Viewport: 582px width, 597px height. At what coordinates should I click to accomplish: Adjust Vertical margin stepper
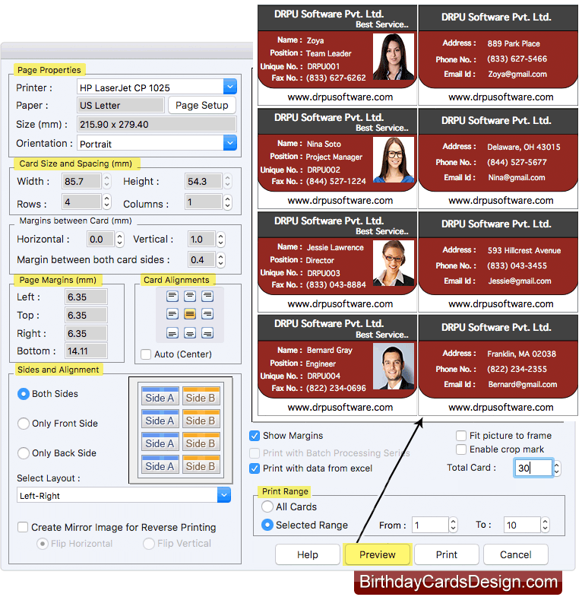point(220,239)
